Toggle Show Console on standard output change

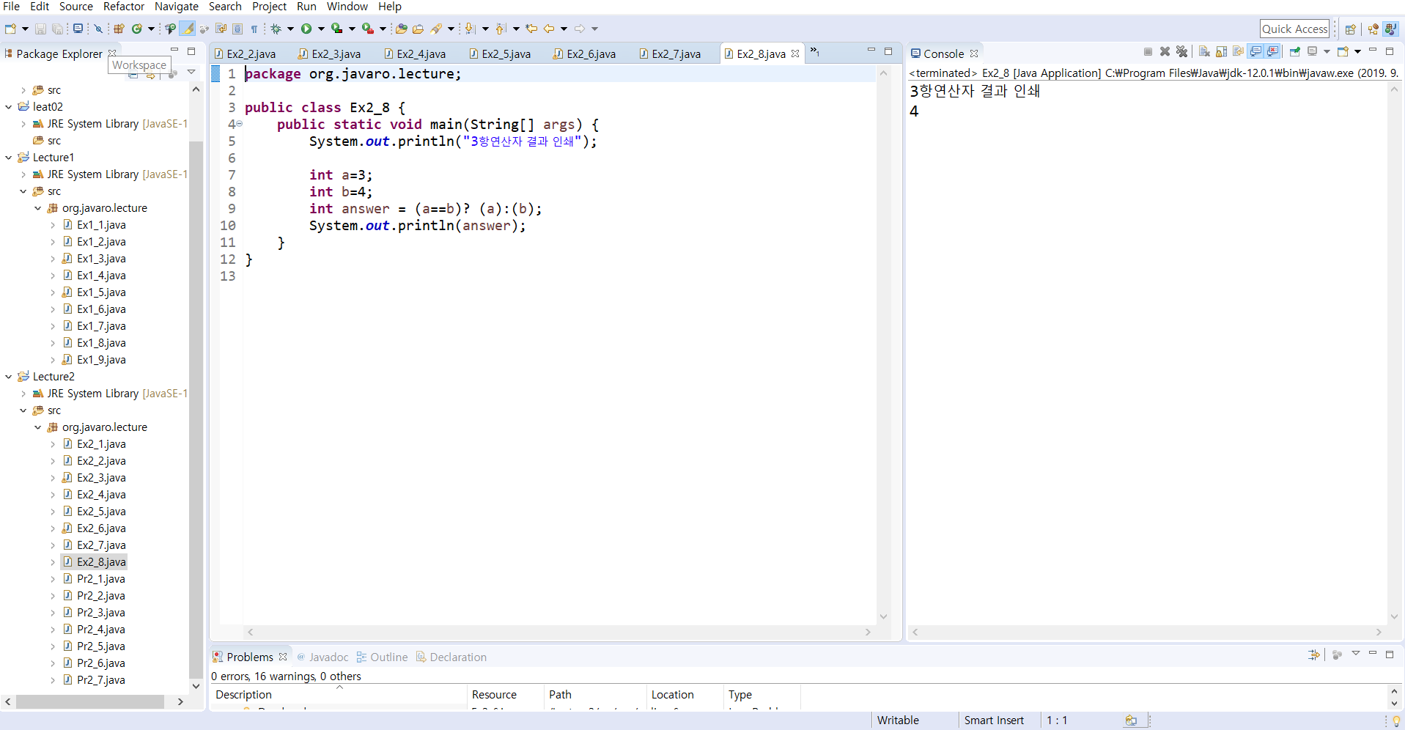coord(1255,51)
